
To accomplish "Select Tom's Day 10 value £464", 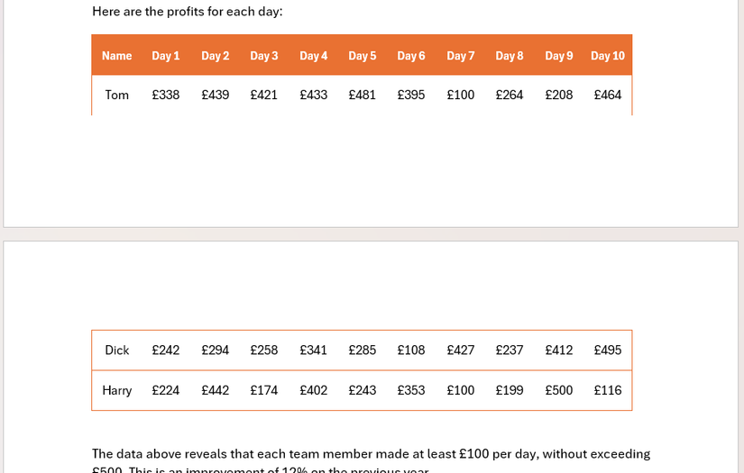I will (607, 95).
